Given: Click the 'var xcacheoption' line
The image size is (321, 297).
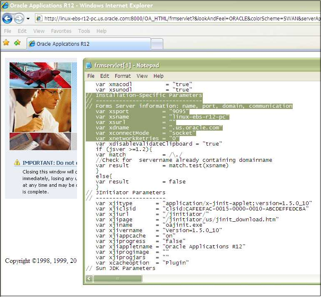Looking at the screenshot, I should tap(142, 263).
